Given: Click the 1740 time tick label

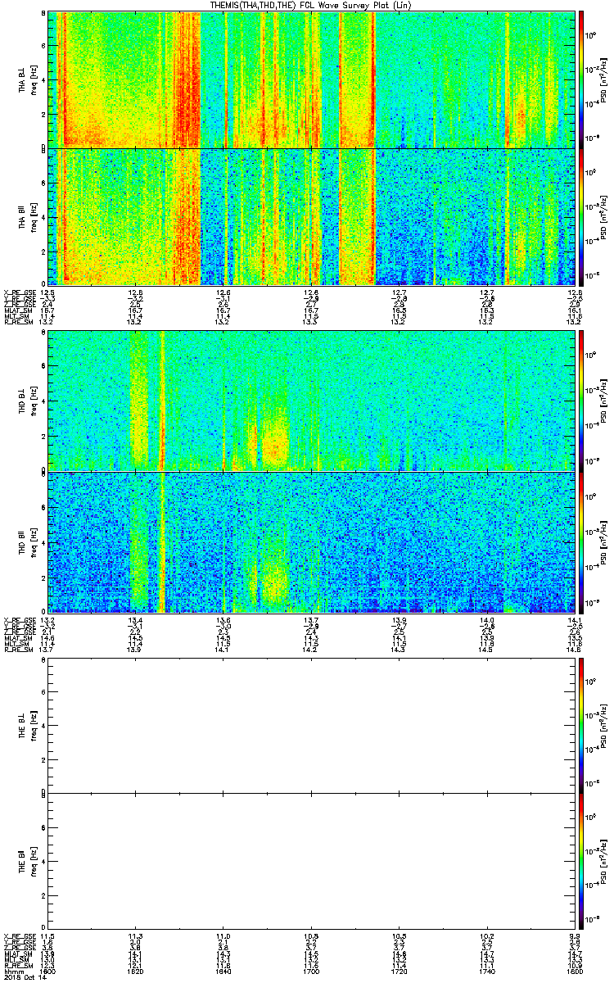Looking at the screenshot, I should [x=486, y=972].
